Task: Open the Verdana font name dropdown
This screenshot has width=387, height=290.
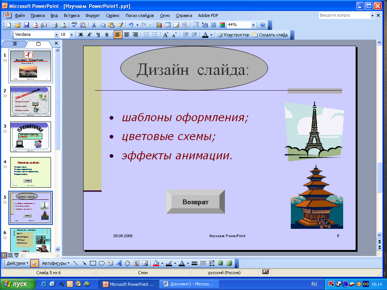Action: [56, 35]
